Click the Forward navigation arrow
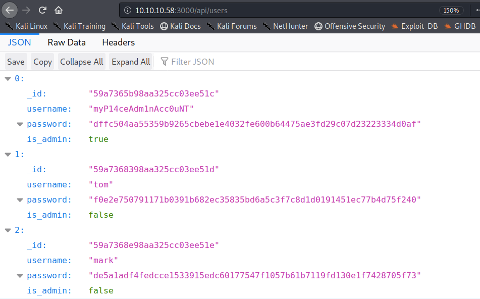The width and height of the screenshot is (480, 299). click(x=27, y=10)
